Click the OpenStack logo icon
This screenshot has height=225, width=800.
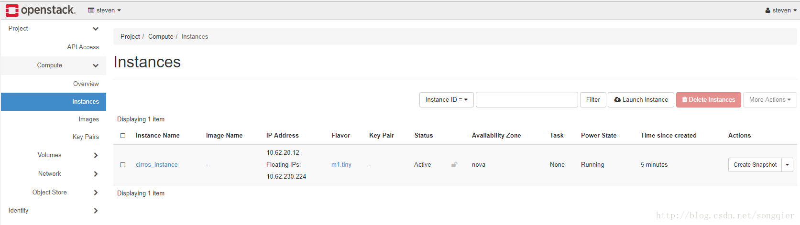tap(12, 10)
